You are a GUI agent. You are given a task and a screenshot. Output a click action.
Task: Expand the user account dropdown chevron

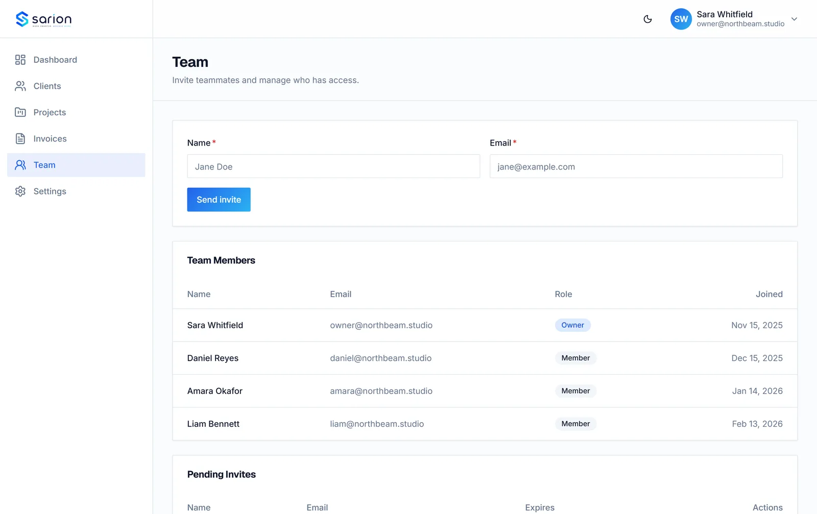[794, 19]
